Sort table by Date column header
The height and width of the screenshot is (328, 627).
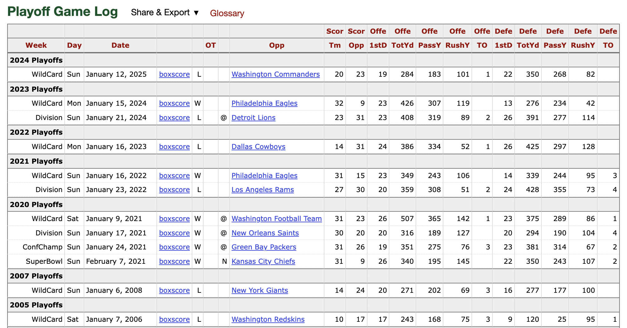tap(120, 45)
